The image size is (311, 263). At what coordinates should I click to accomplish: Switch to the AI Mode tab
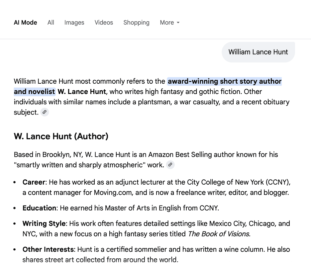[25, 23]
